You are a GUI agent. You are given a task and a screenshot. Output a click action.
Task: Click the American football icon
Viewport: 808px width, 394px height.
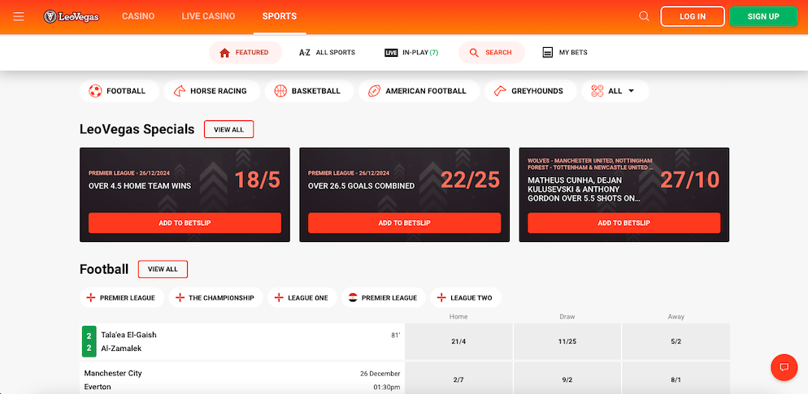click(x=374, y=91)
